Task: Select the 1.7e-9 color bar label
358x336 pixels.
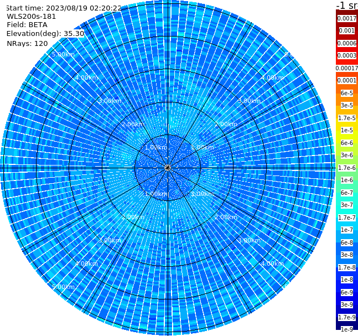Action: pos(347,317)
